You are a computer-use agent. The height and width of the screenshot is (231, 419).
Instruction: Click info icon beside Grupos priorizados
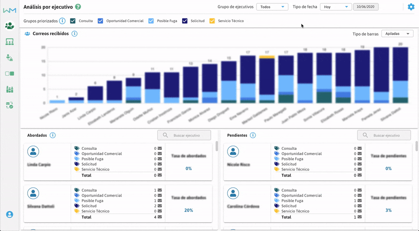tap(62, 21)
